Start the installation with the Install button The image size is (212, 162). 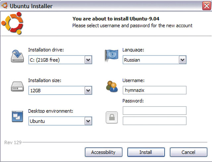tap(146, 152)
